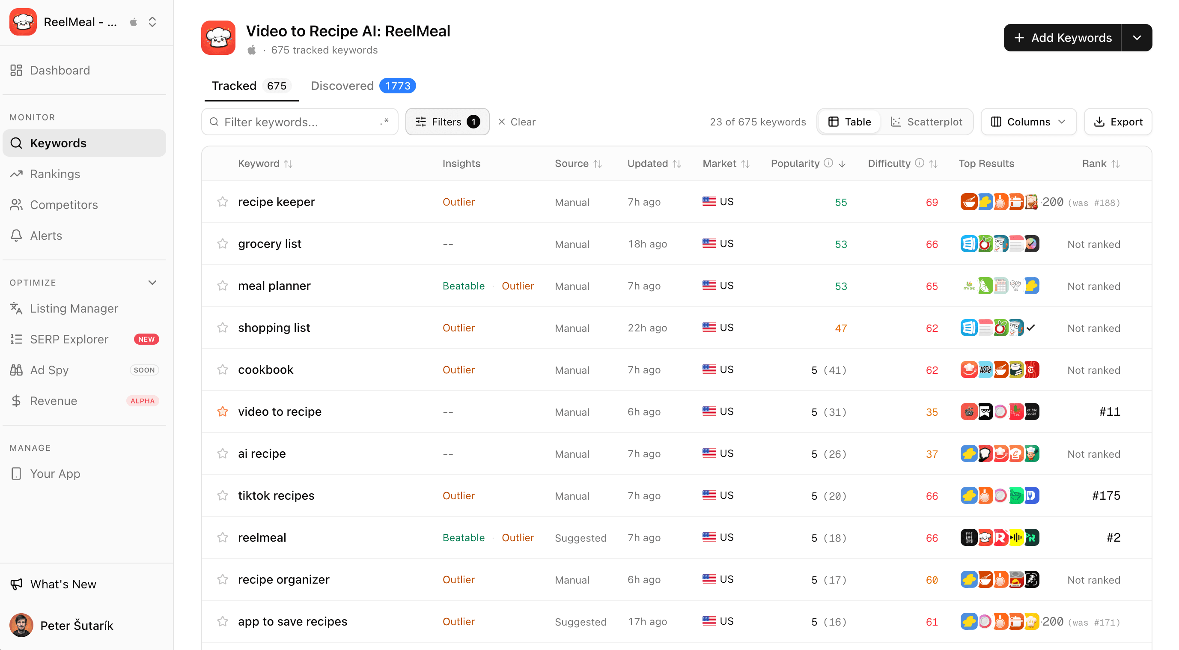Click rank #11 for video to recipe
Image resolution: width=1179 pixels, height=650 pixels.
pyautogui.click(x=1109, y=411)
